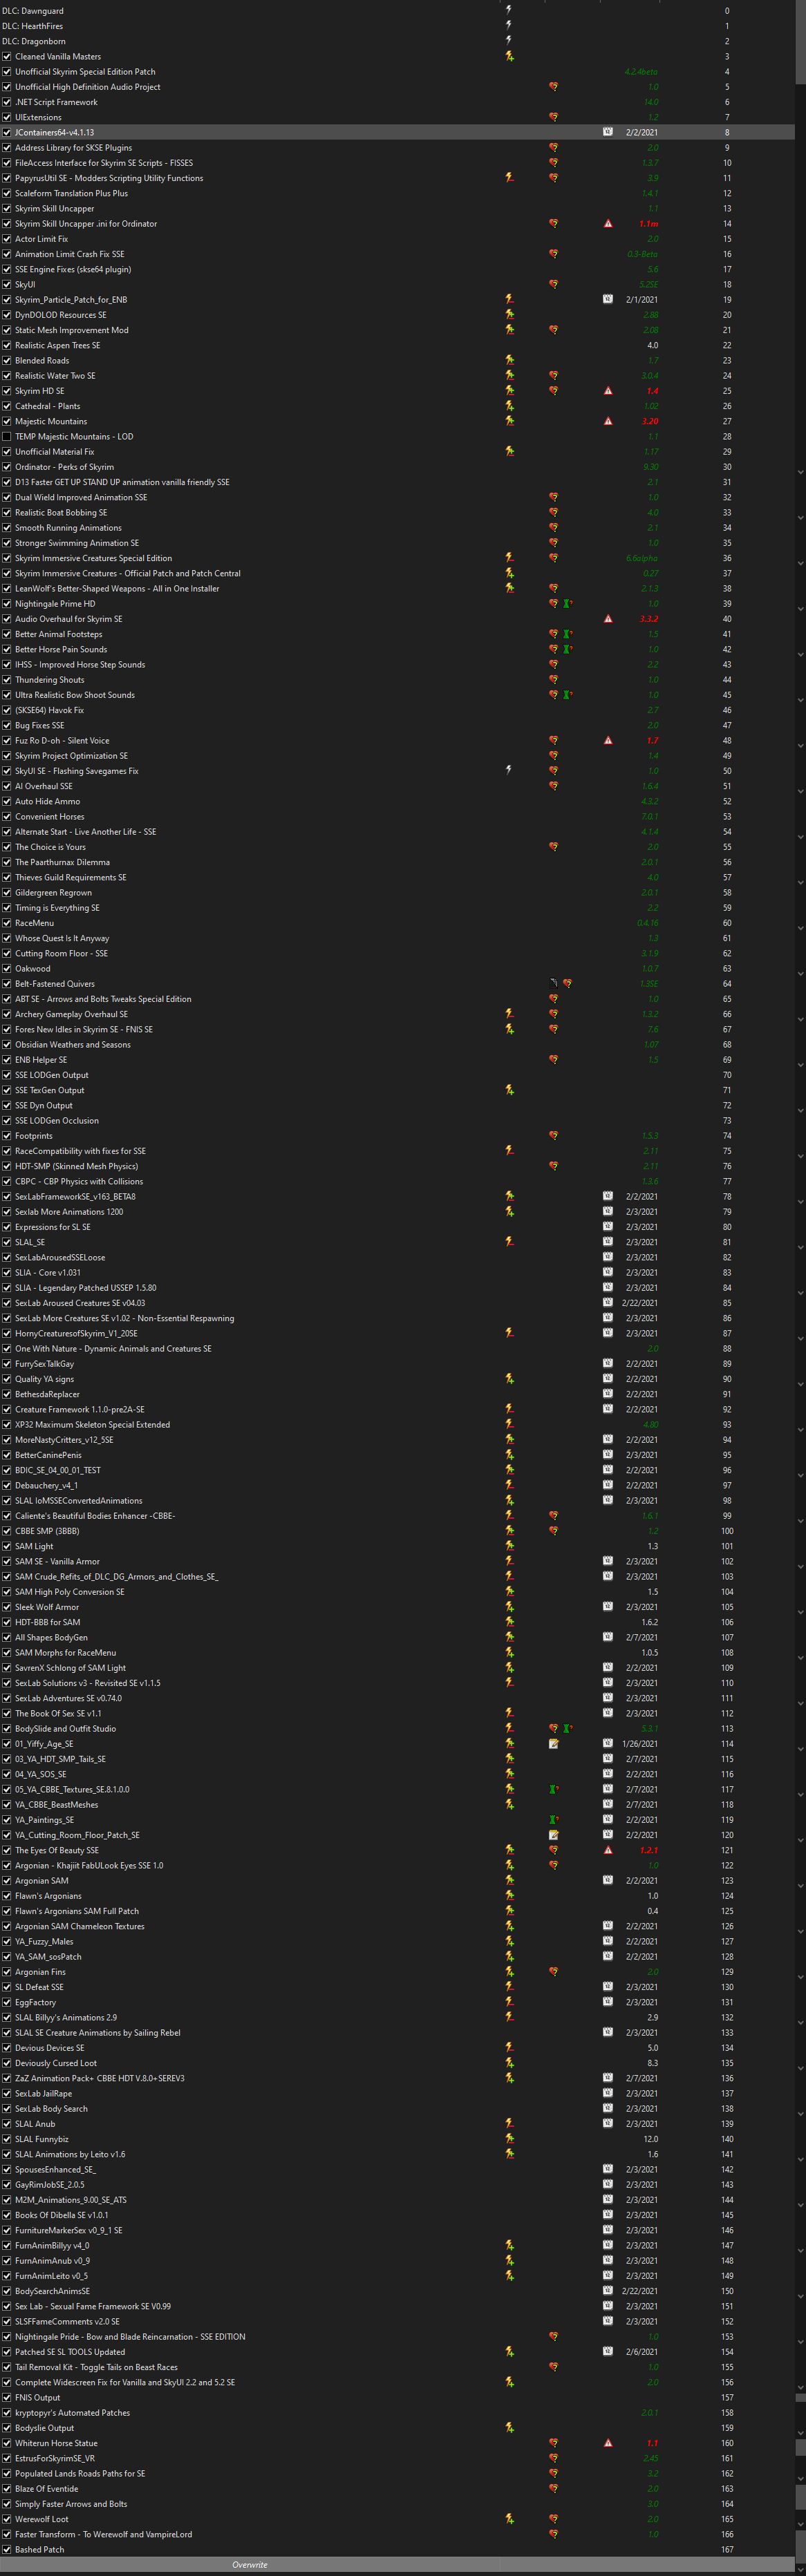The width and height of the screenshot is (806, 2576).
Task: Click version 12.0 on the SLAL Funnybiz row
Action: 651,2139
